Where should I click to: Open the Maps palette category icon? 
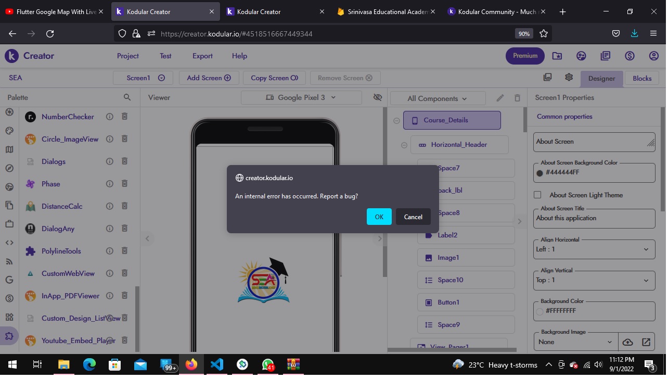[9, 150]
